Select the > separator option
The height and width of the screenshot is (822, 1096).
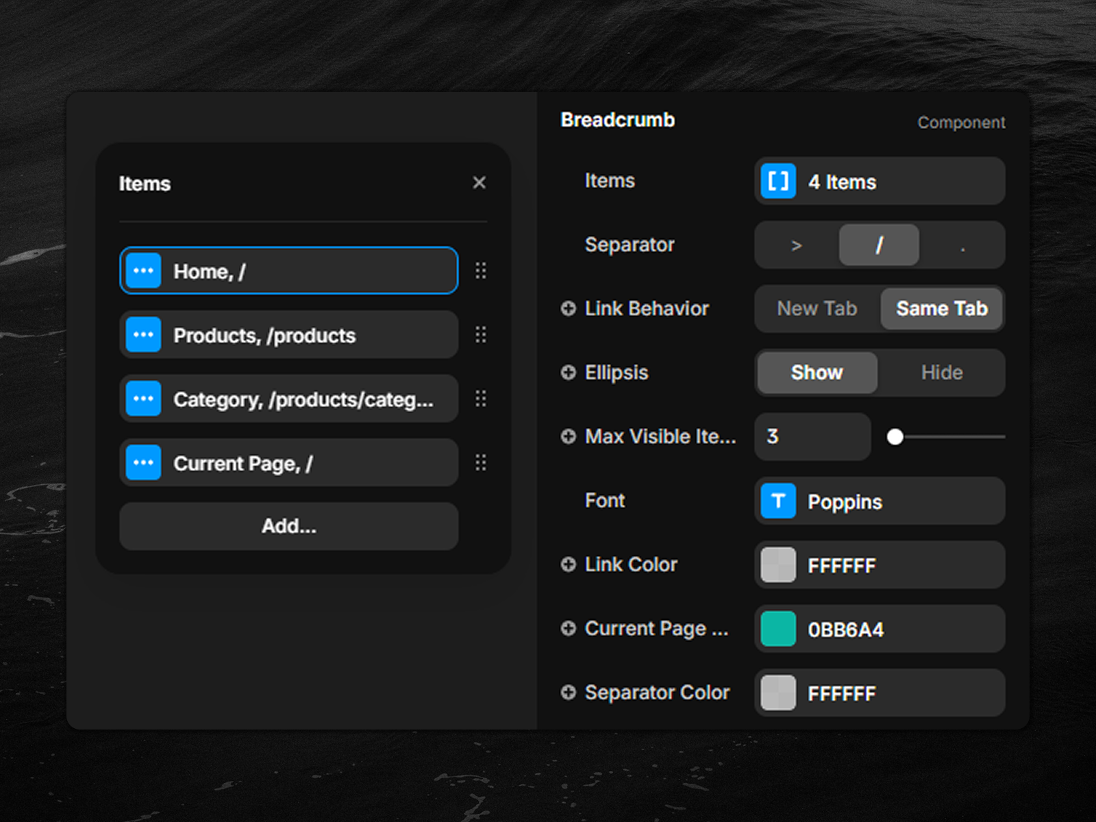coord(796,245)
